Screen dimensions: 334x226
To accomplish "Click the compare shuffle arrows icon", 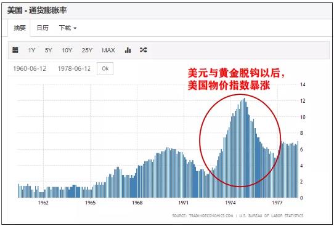I will tap(144, 50).
